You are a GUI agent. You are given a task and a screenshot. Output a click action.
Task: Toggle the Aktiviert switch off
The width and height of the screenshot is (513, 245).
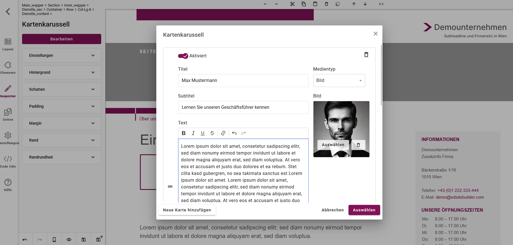click(183, 56)
